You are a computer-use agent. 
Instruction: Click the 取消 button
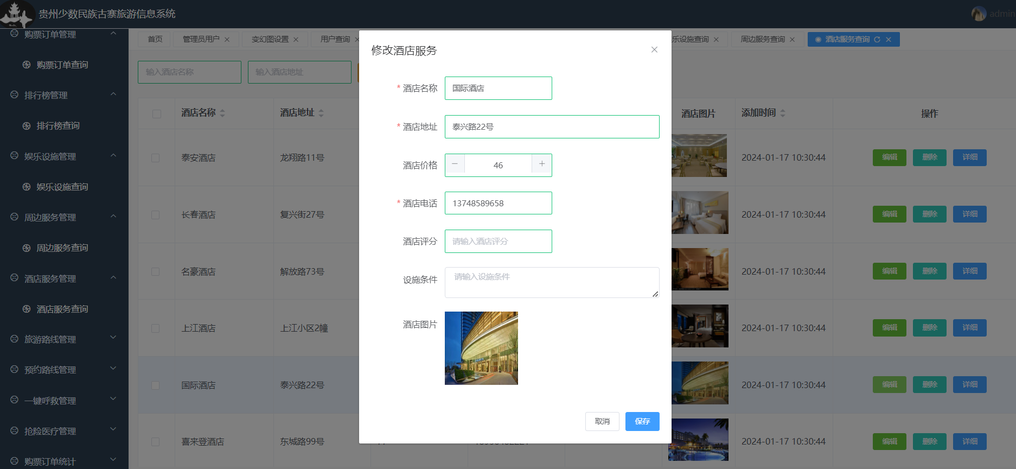(x=602, y=421)
